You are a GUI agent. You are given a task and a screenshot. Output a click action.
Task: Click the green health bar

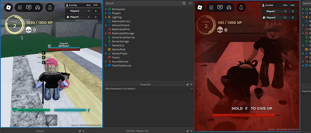pos(34,110)
